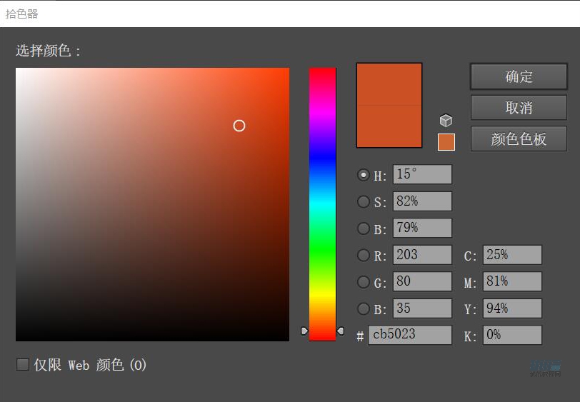The width and height of the screenshot is (580, 402).
Task: Select the H hue radio button
Action: coord(364,175)
